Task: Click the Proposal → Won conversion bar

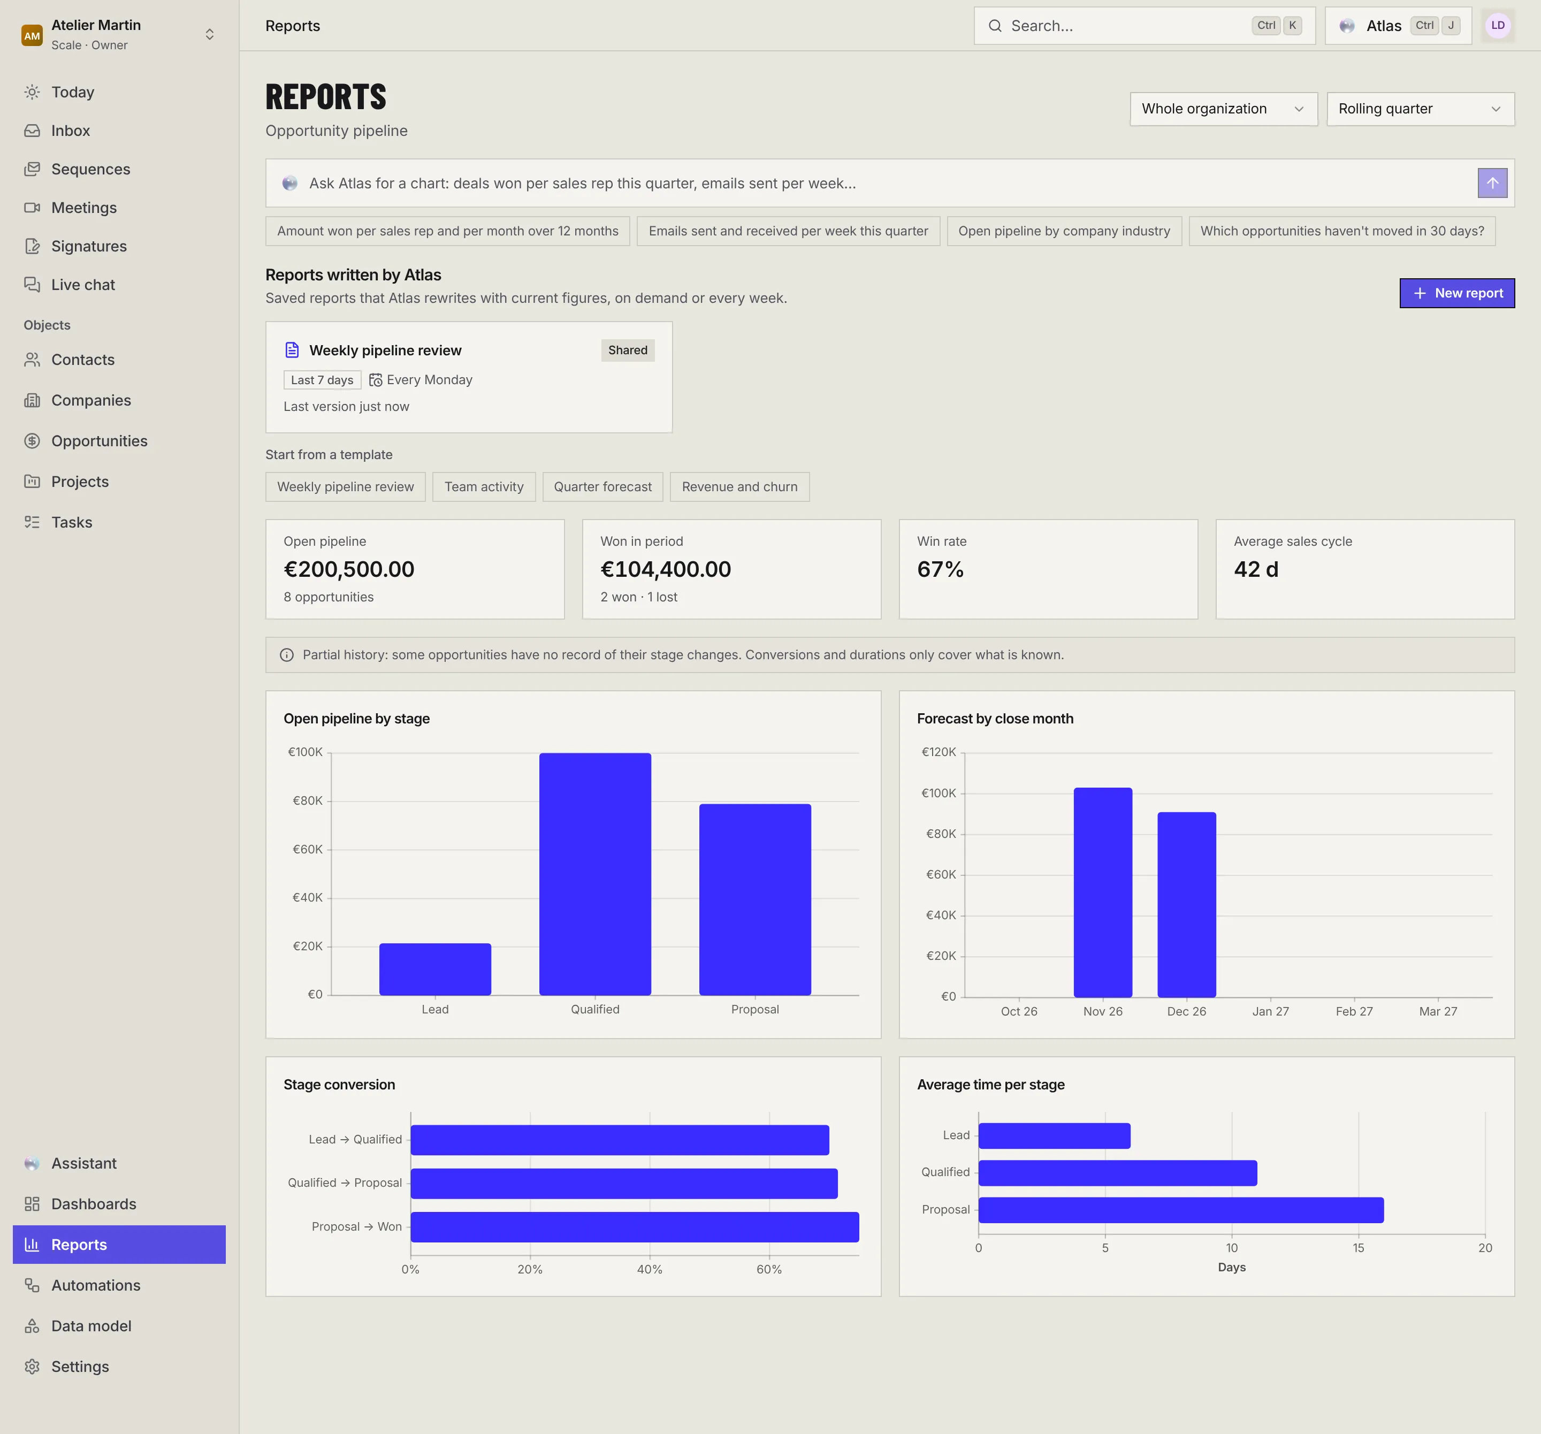Action: (x=634, y=1227)
